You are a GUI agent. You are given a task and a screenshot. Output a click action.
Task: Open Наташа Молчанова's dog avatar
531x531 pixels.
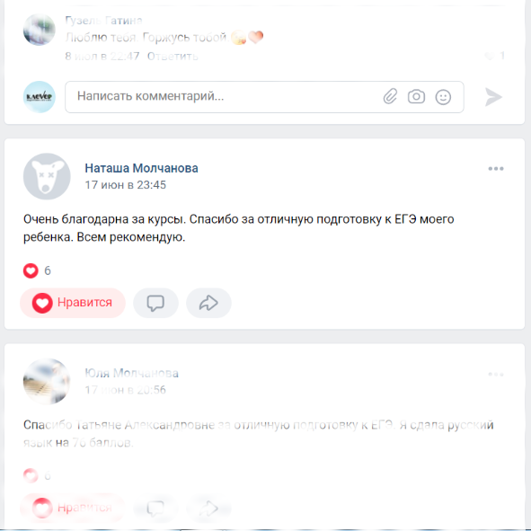point(47,176)
